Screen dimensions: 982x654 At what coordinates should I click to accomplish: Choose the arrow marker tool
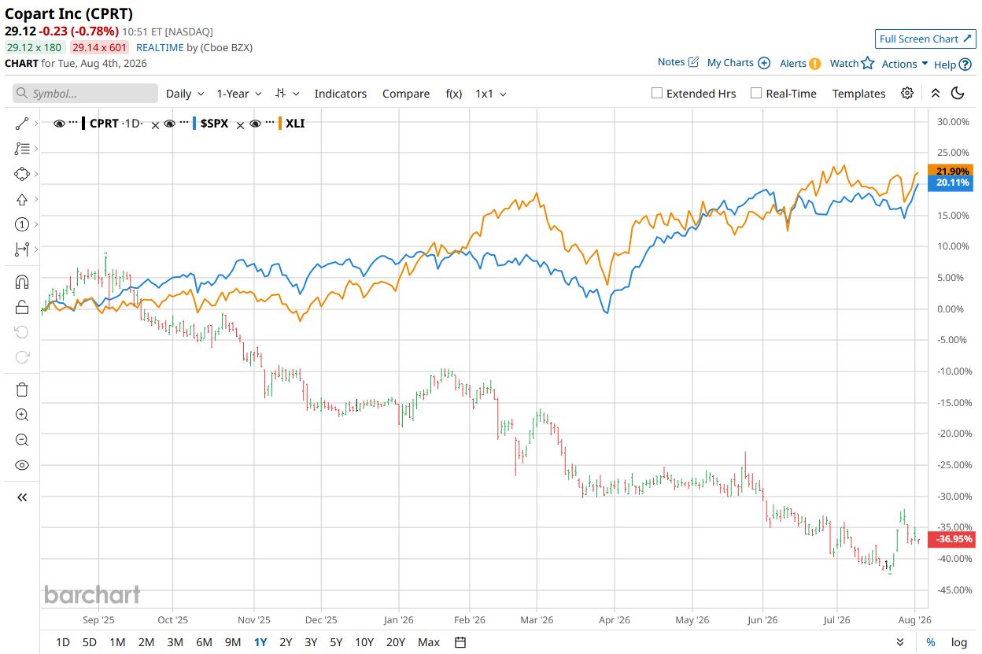coord(22,199)
